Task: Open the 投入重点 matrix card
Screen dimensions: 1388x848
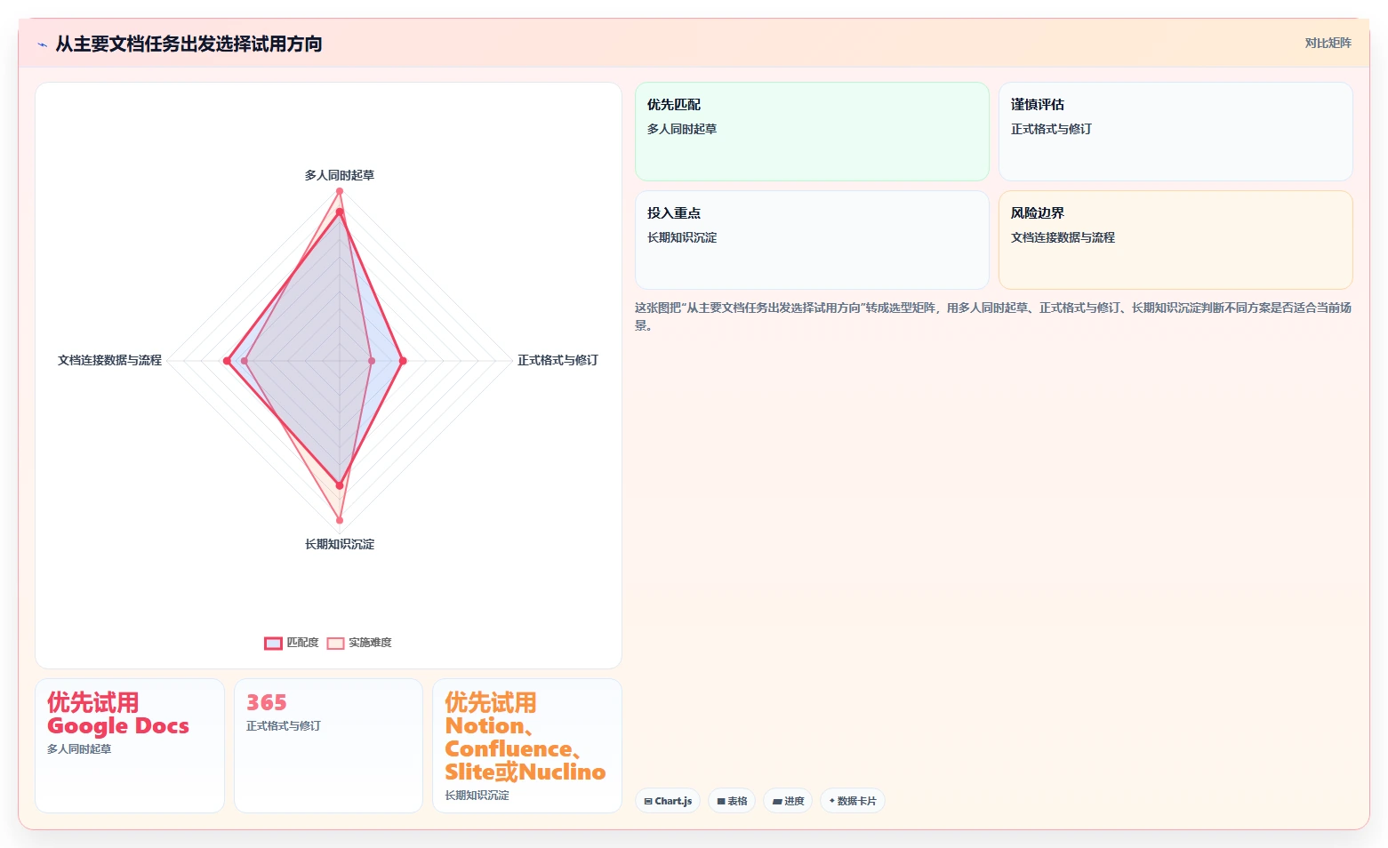Action: point(812,240)
